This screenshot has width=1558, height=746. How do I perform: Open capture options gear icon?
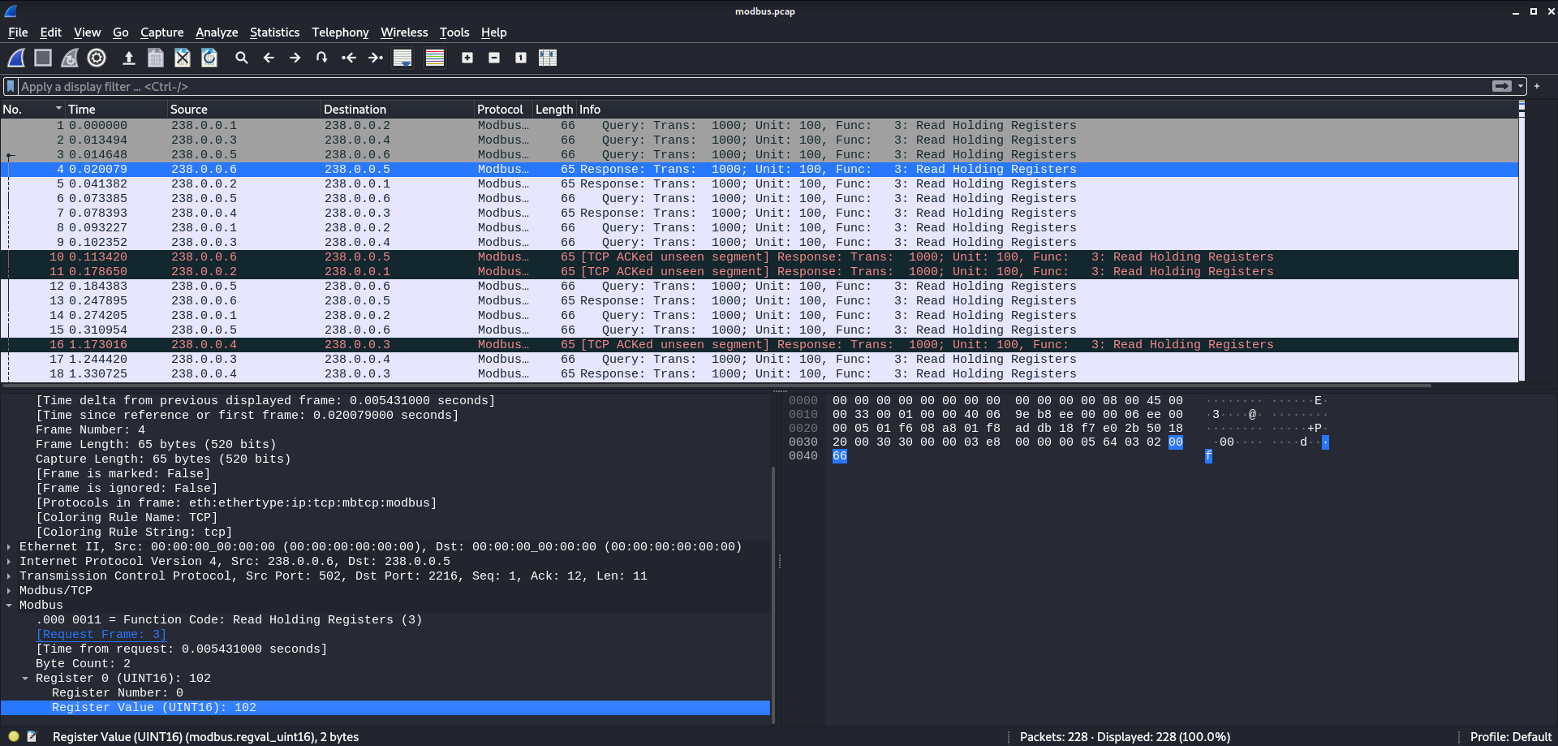(97, 58)
